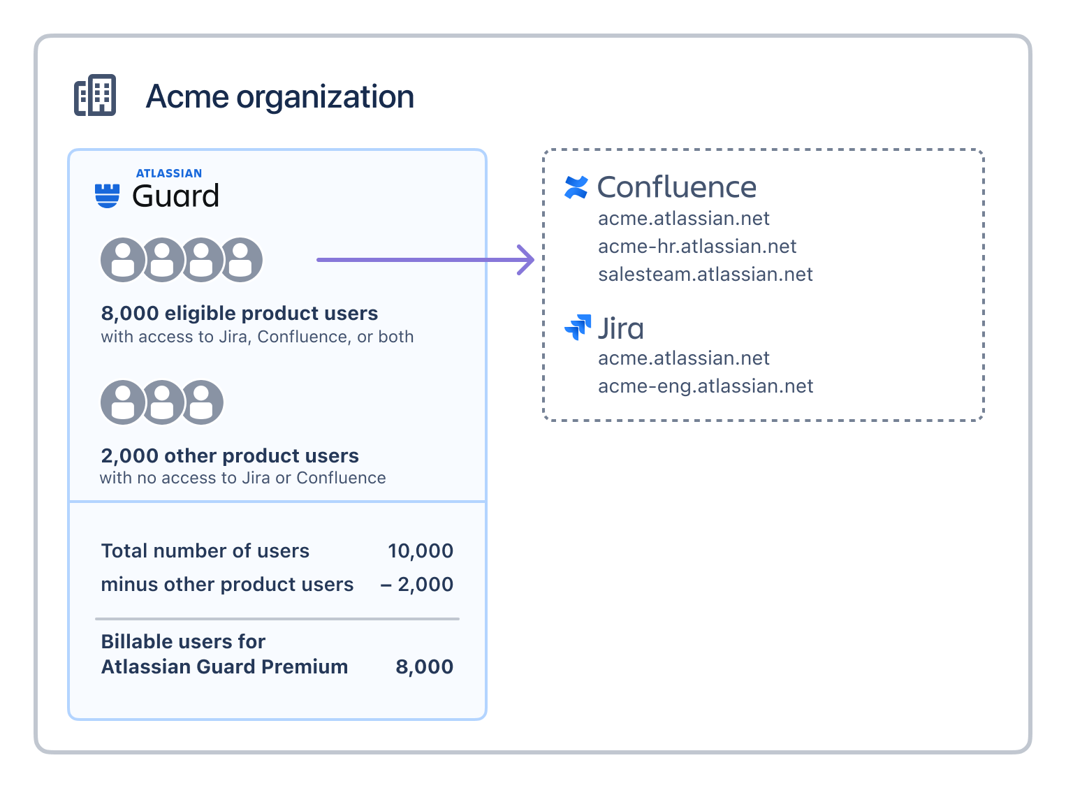Click the 'ATLASSIAN' label above Guard
Screen dimensions: 1066x788
click(169, 173)
